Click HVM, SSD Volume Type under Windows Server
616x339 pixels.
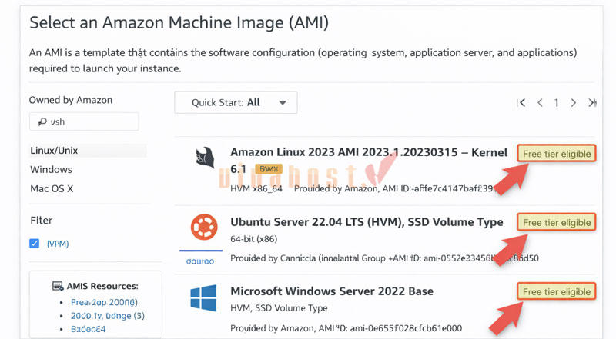click(279, 308)
